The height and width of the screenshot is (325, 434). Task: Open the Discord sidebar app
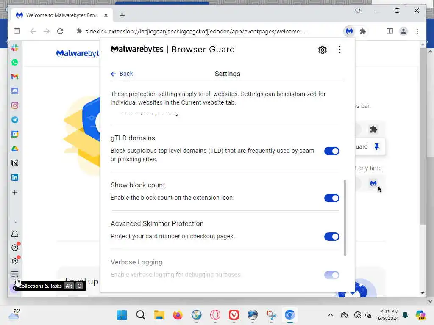click(x=15, y=91)
